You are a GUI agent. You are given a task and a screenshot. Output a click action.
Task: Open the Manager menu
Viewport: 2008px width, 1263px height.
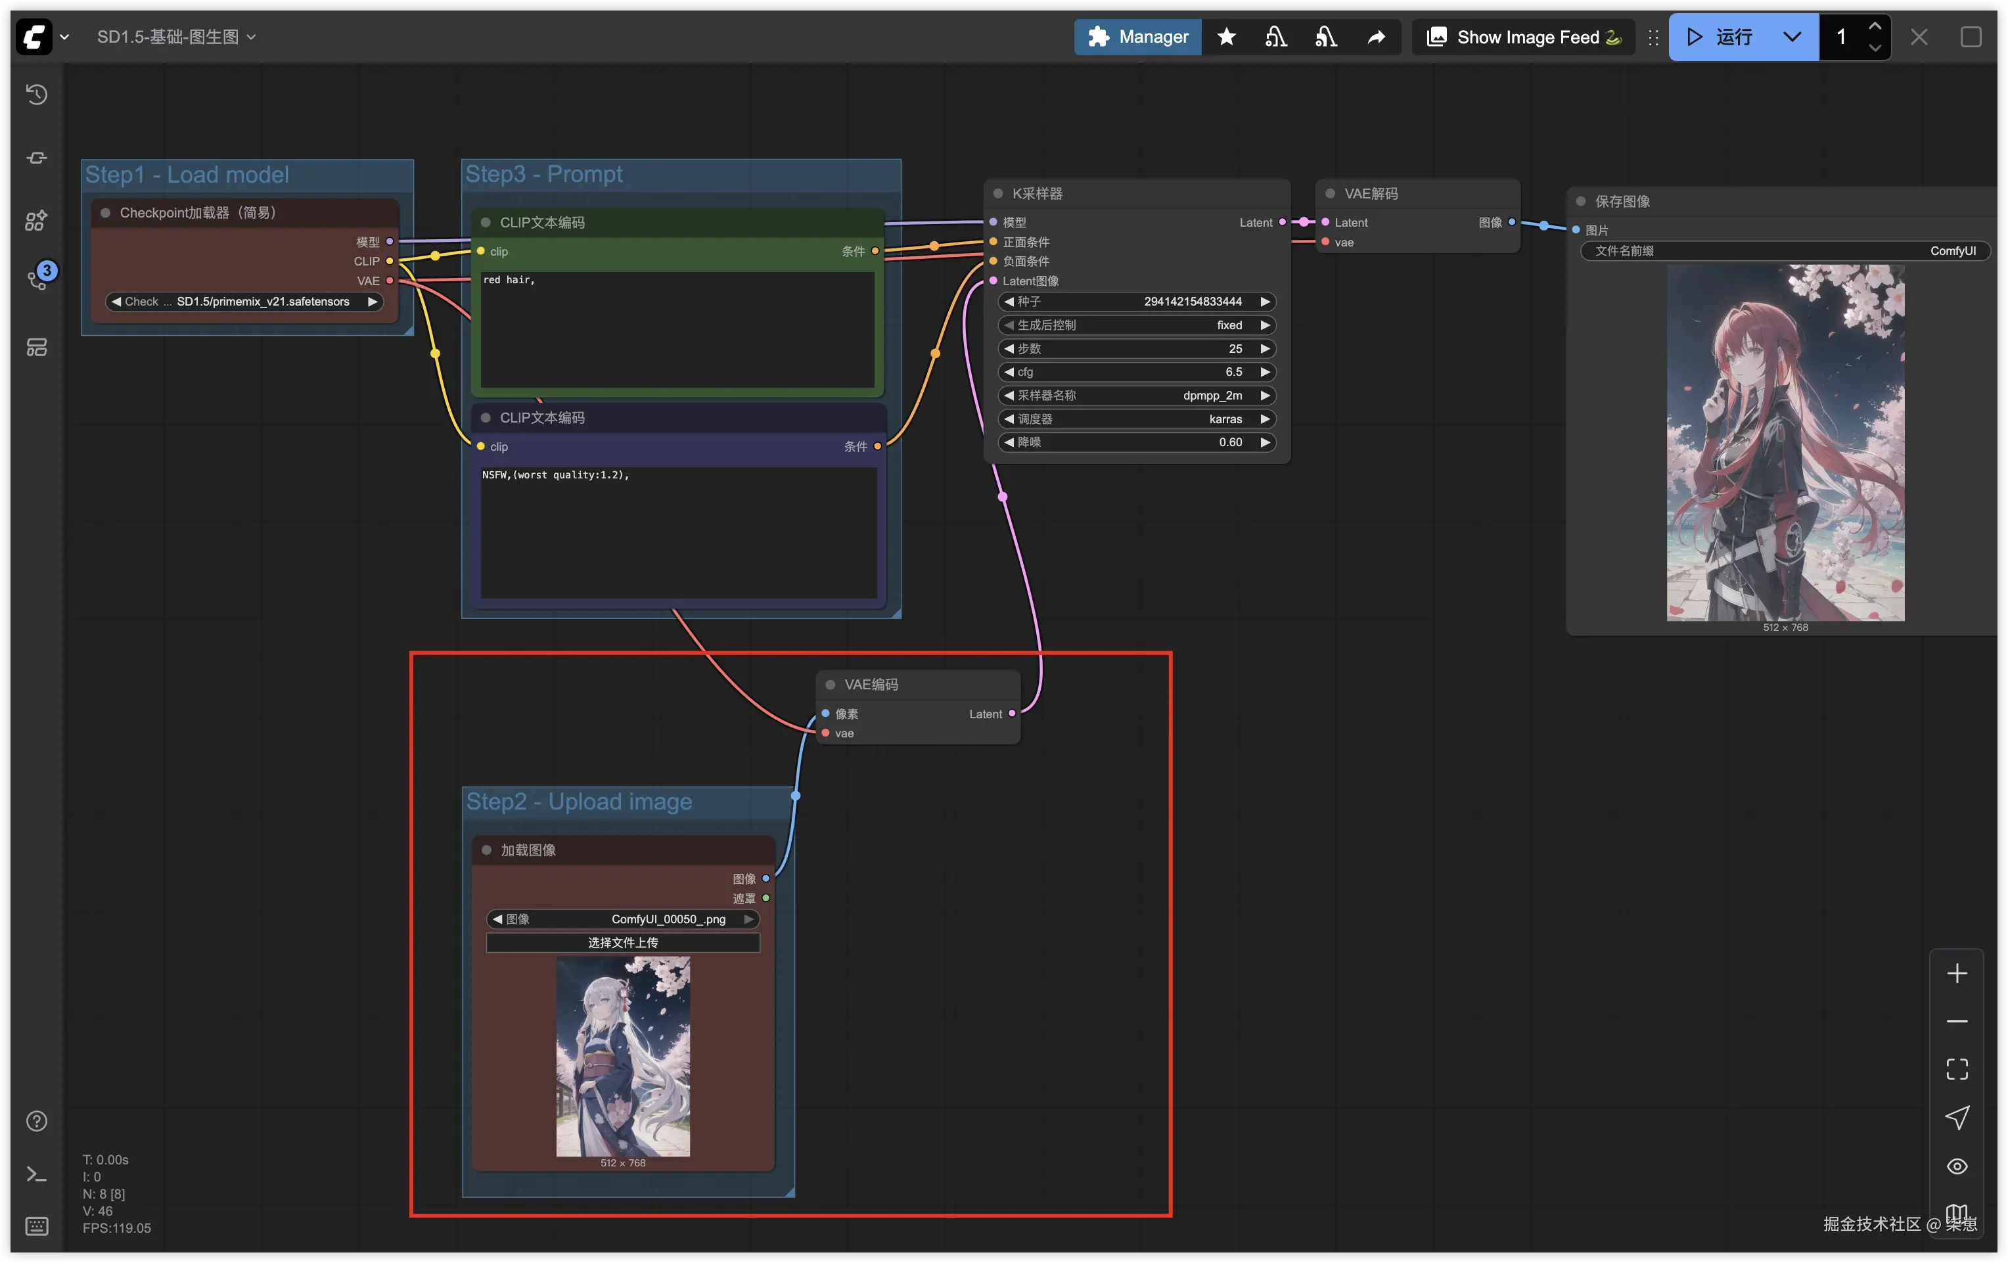pos(1137,37)
